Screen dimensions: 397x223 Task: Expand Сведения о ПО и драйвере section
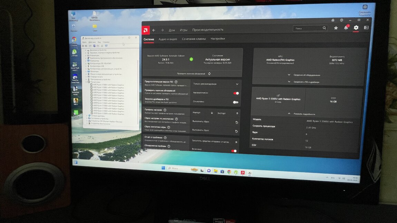coord(304,82)
